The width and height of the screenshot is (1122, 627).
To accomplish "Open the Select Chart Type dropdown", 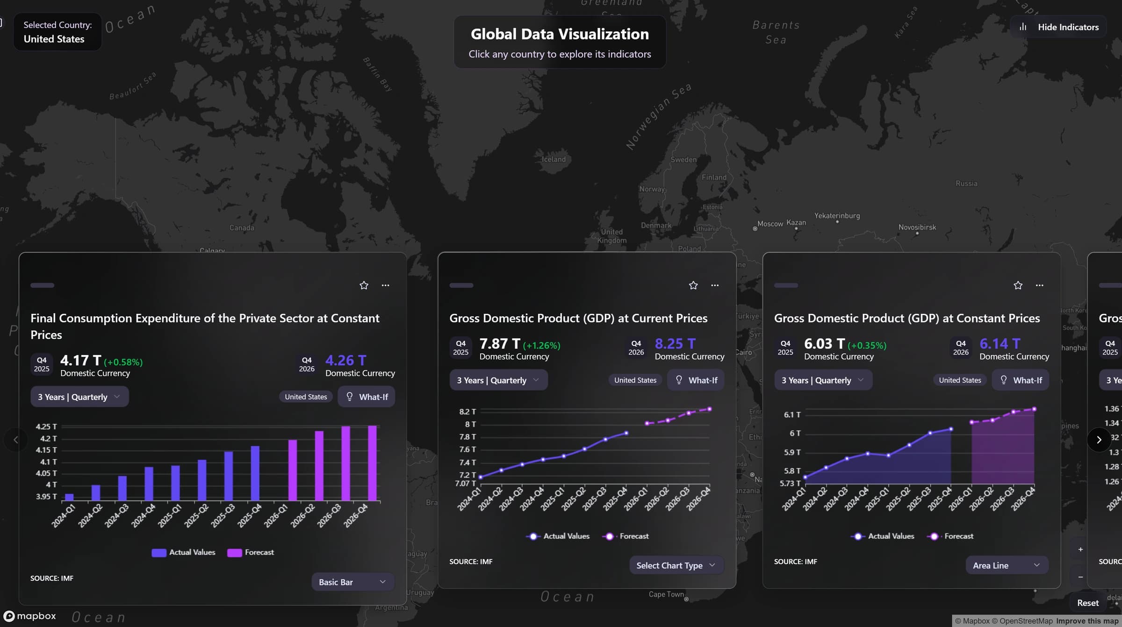I will pyautogui.click(x=676, y=565).
